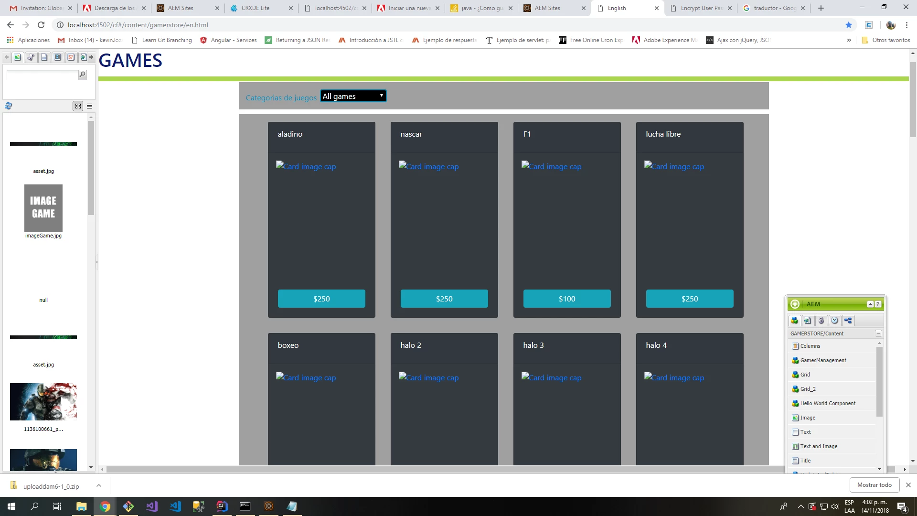Open the Movies tab in content finder
This screenshot has height=516, width=917.
click(57, 57)
